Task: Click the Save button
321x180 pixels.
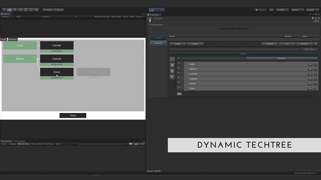Action: coord(195,44)
